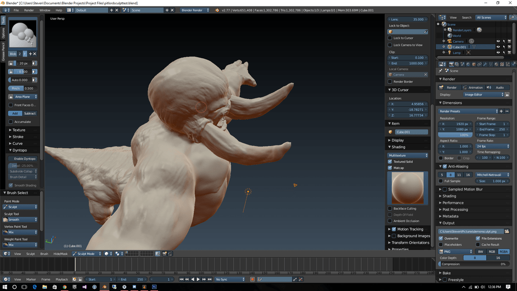517x291 pixels.
Task: Enable the Accumulate checkbox
Action: [11, 122]
